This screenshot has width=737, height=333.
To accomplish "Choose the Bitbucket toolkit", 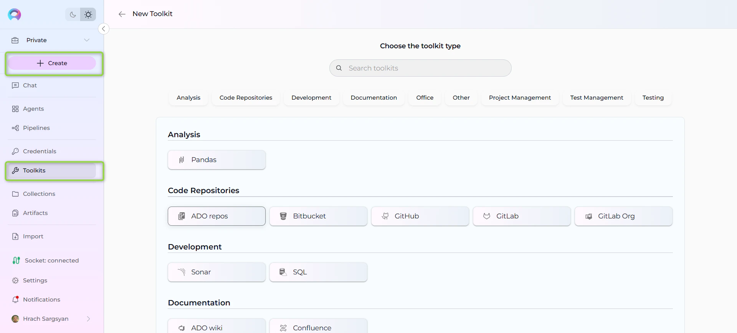I will (318, 216).
